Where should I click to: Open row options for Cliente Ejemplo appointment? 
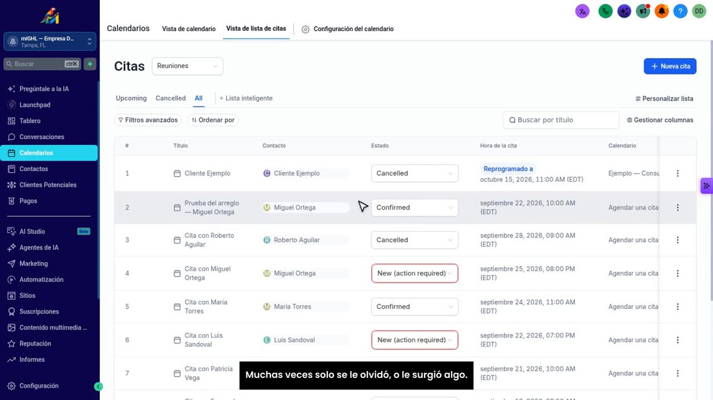click(x=677, y=173)
